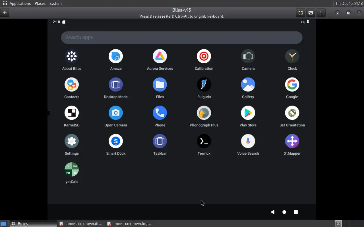This screenshot has height=227, width=364.
Task: Select the Boxes taskbar entry
Action: pos(34,224)
